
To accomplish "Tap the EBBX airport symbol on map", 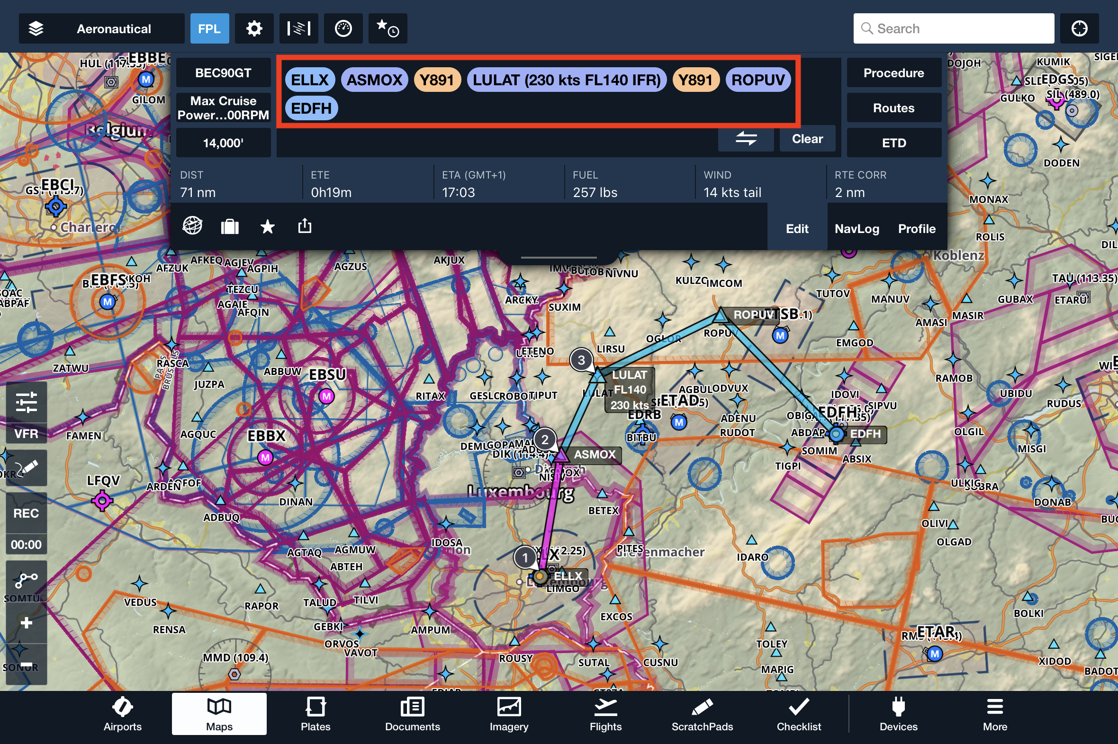I will pos(265,457).
